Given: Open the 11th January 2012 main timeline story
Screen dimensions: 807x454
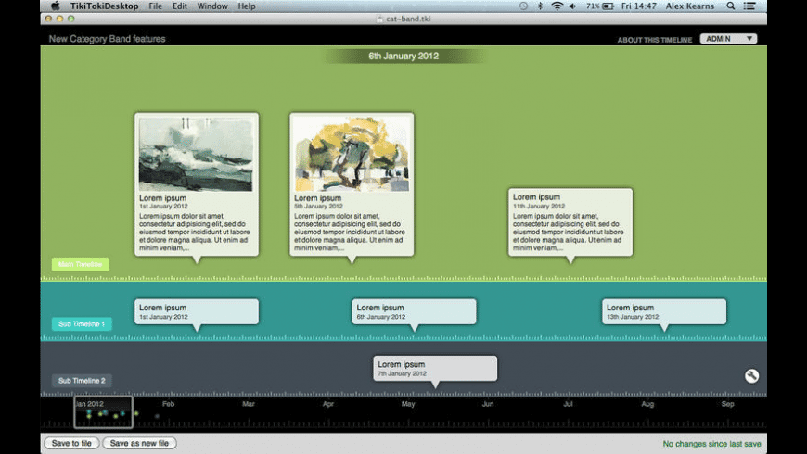Looking at the screenshot, I should pyautogui.click(x=570, y=222).
